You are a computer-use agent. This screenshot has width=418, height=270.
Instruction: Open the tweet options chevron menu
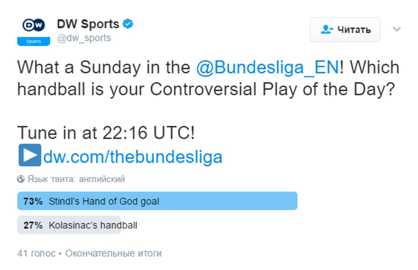pos(397,29)
